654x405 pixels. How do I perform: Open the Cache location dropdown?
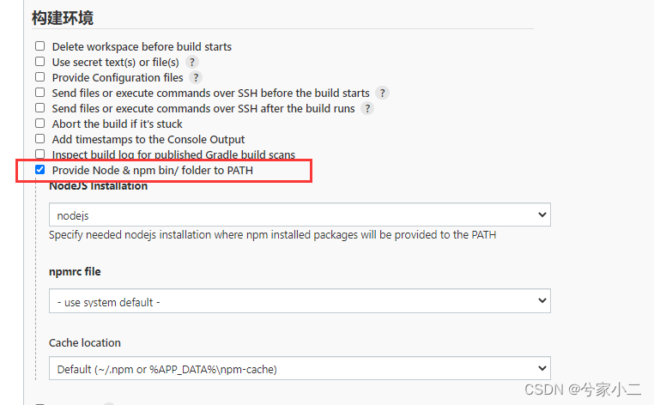[x=300, y=368]
